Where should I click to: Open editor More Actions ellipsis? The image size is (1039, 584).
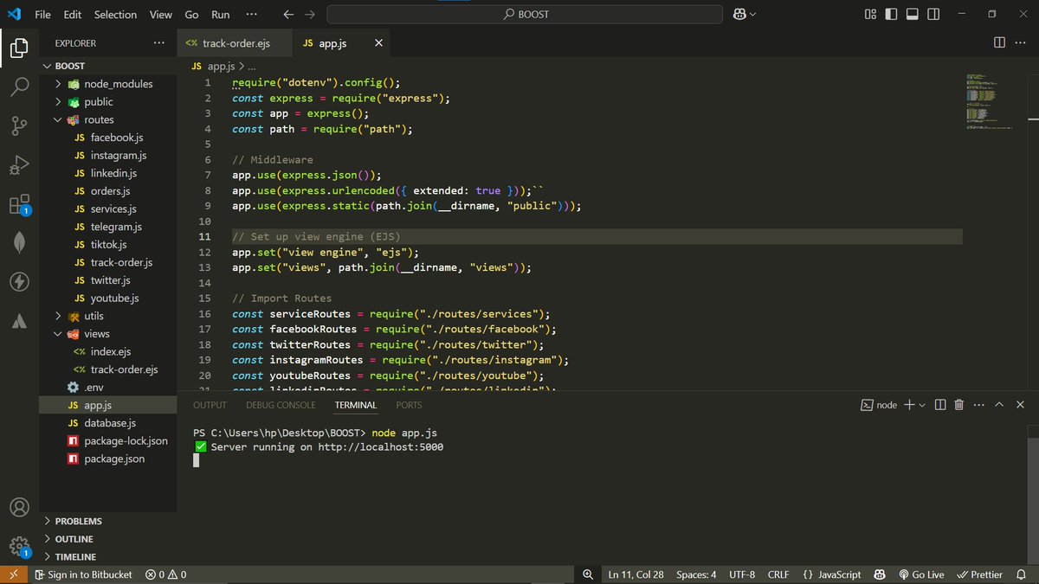[1022, 42]
